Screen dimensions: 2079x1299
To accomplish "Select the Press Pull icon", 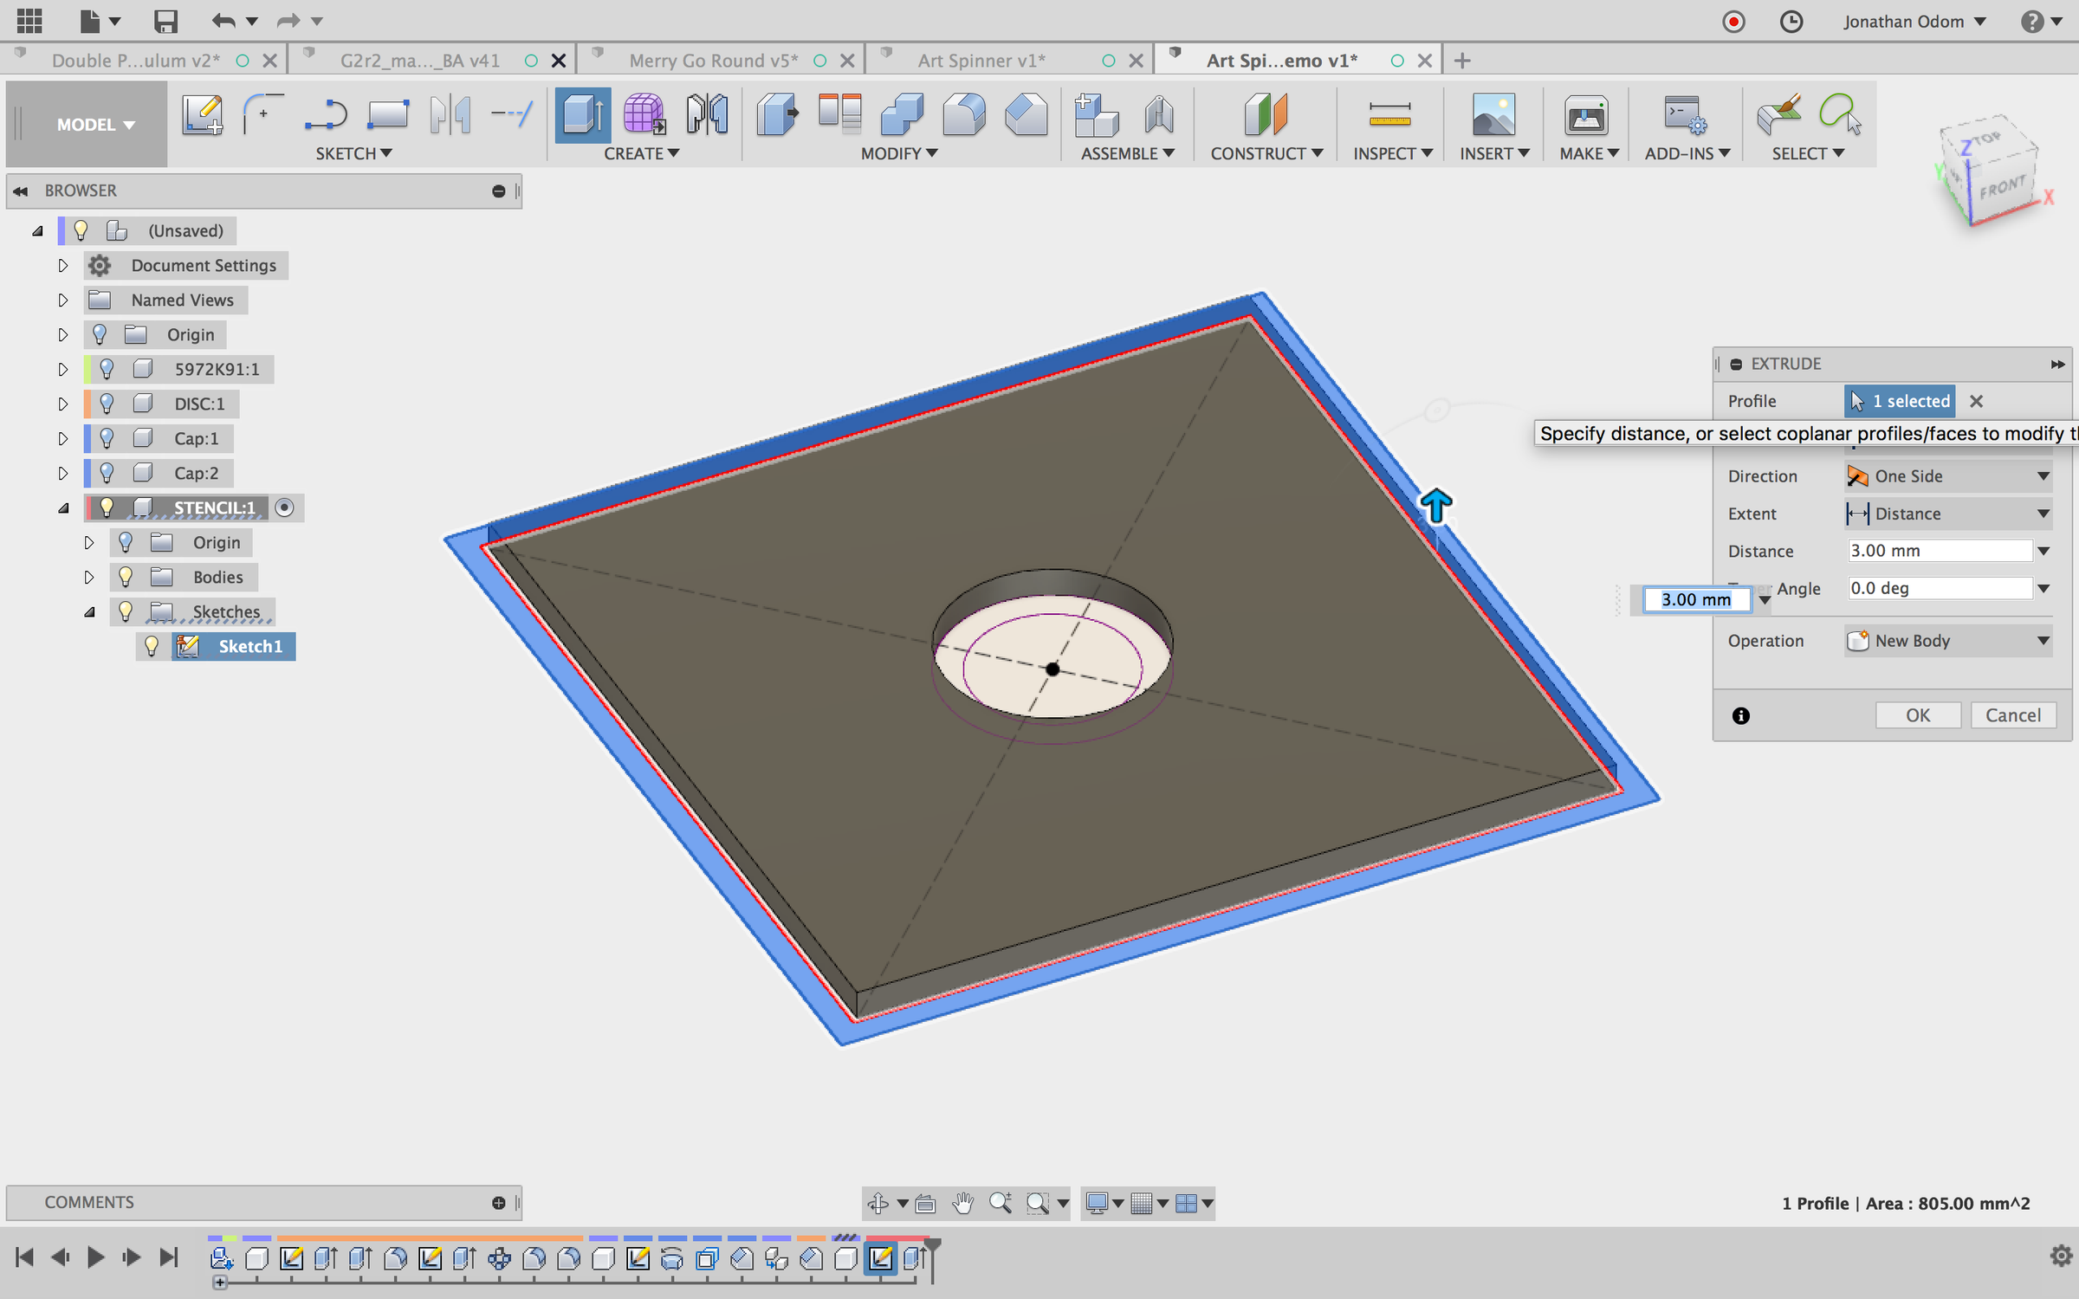I will (x=776, y=115).
